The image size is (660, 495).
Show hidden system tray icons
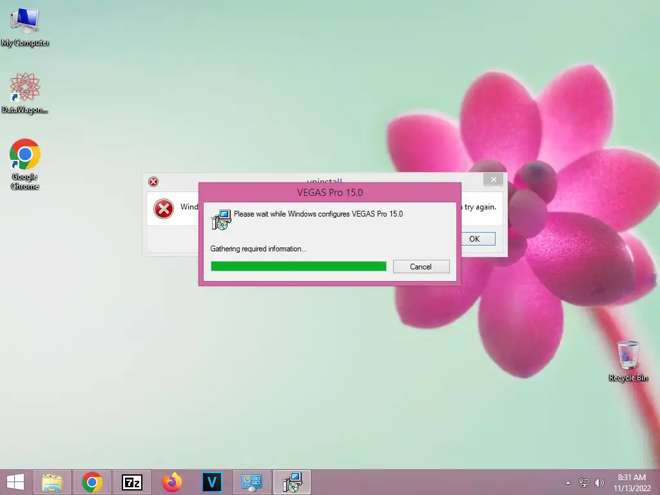[x=568, y=483]
